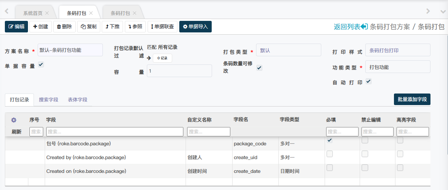This screenshot has width=448, height=190.
Task: Close the 系统首页 tab
Action: (47, 13)
